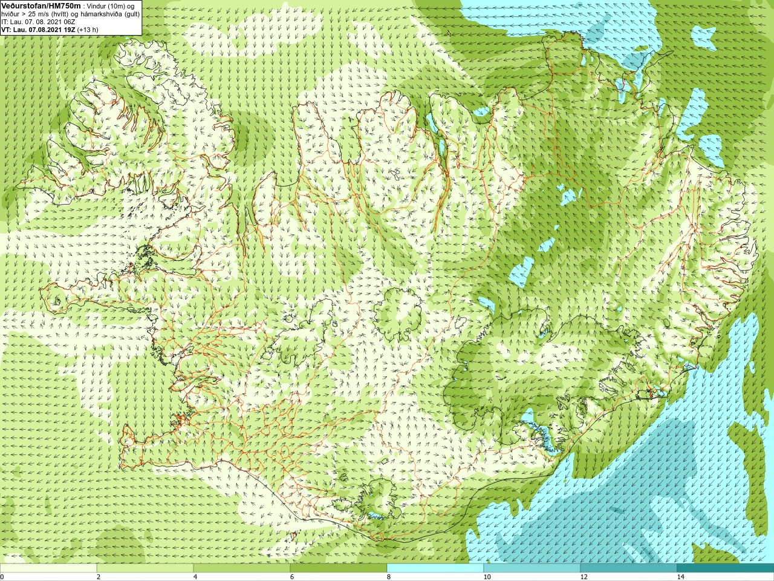774x581 pixels.
Task: Click the 4–6 m/s green legend swatch
Action: 242,568
